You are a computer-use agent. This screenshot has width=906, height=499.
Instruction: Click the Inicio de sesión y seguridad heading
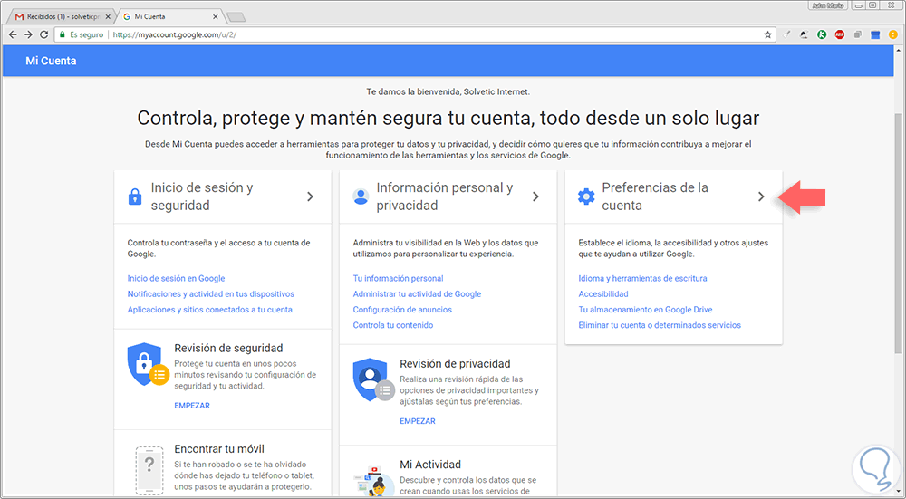[202, 197]
